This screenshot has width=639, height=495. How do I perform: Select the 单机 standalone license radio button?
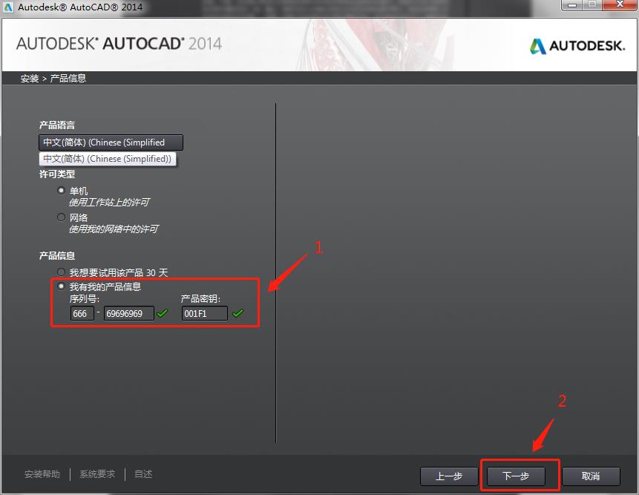click(61, 190)
